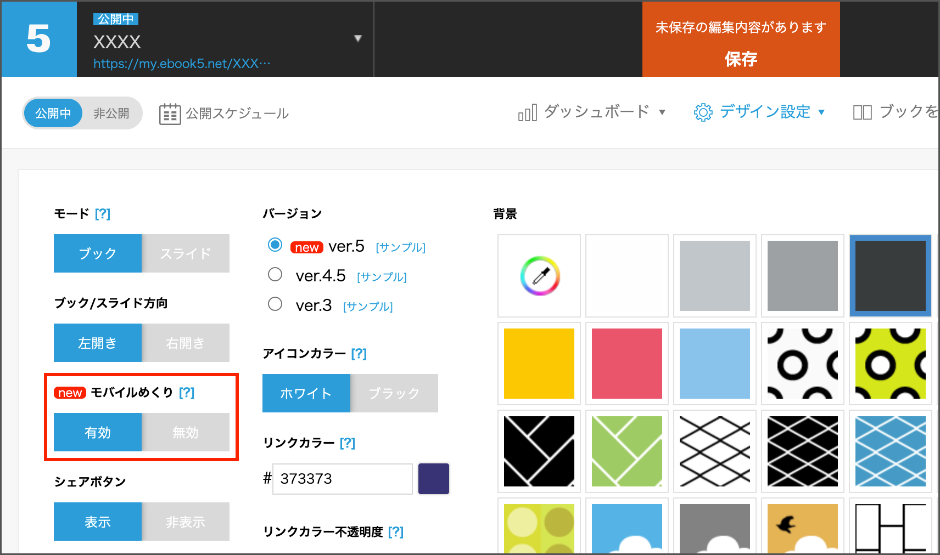Choose 右開き direction
Screen dimensions: 940x555
186,343
